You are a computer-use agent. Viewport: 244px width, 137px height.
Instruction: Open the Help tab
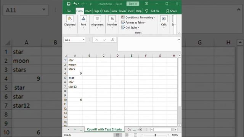pyautogui.click(x=139, y=11)
